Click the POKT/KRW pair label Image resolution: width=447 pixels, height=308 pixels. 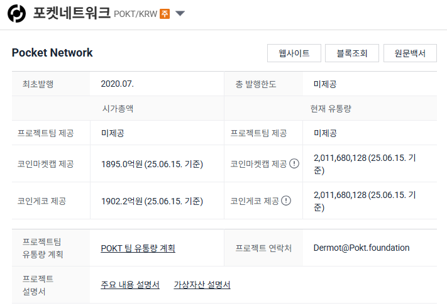(135, 14)
